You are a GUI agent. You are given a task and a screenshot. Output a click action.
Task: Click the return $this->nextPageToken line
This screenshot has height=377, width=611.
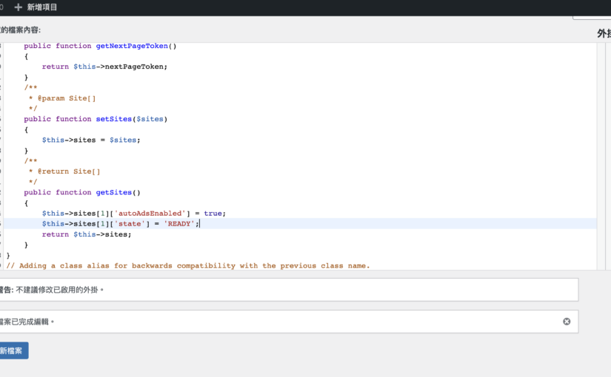(104, 67)
